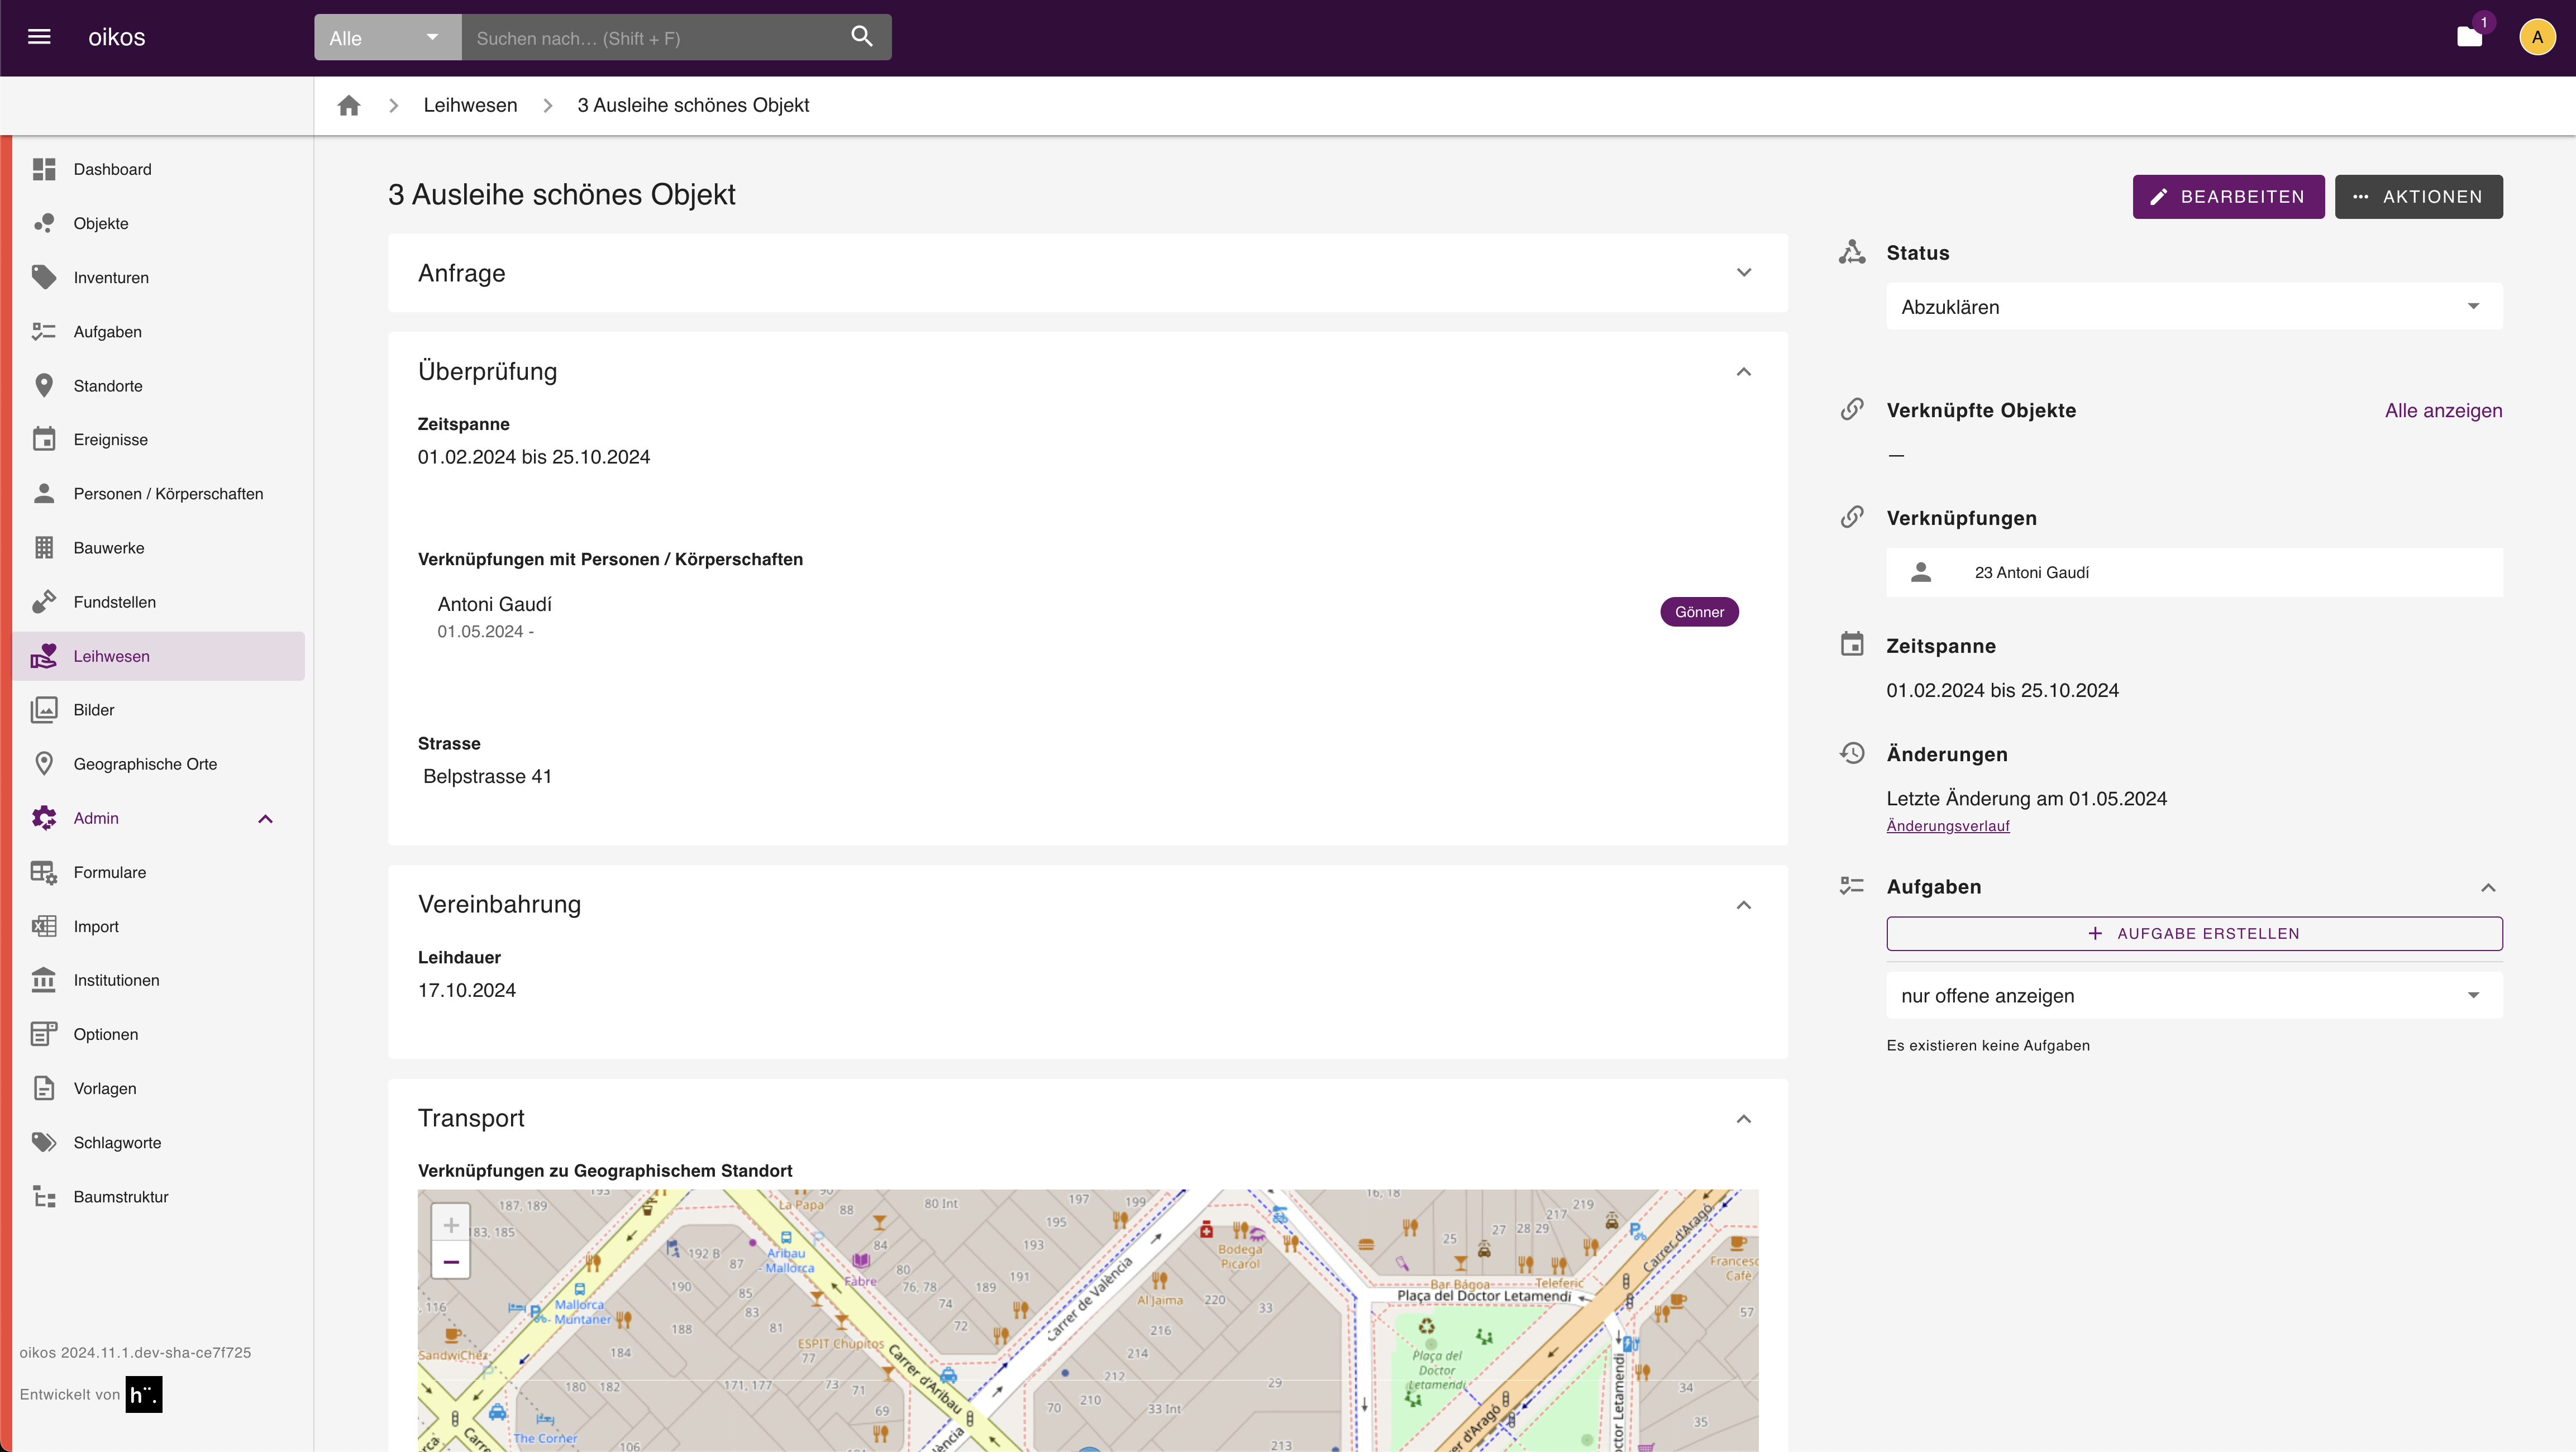Go to home via breadcrumb house icon
Screen dimensions: 2576x1452
[349, 105]
